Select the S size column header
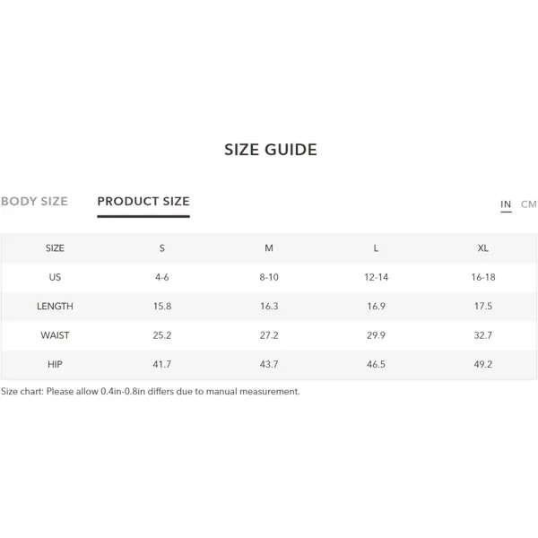 [x=162, y=248]
